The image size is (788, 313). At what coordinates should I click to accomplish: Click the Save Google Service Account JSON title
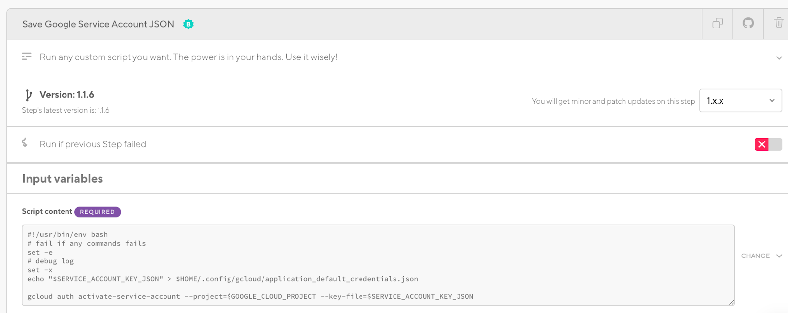98,24
